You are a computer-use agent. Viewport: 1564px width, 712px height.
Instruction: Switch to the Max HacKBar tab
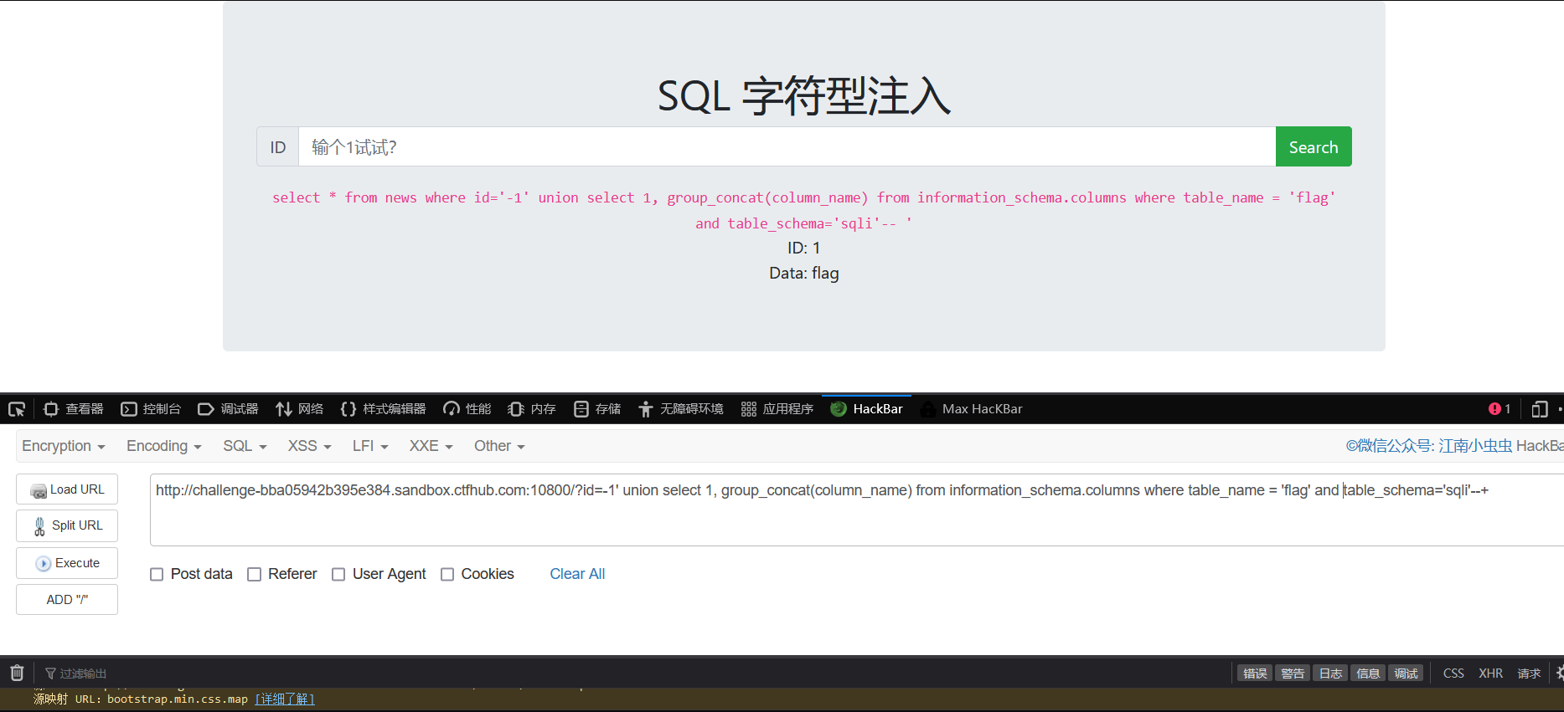point(971,409)
